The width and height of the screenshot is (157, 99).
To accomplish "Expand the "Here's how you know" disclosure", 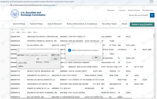I will [50, 5].
